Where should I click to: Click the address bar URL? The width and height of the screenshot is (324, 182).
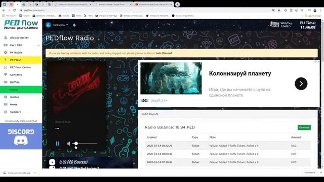pos(34,10)
